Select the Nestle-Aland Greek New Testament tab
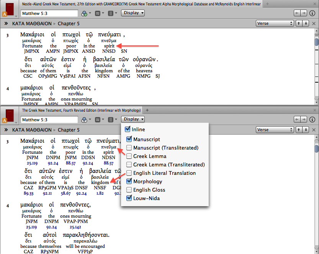Screen dimensions: 319x254 141,4
